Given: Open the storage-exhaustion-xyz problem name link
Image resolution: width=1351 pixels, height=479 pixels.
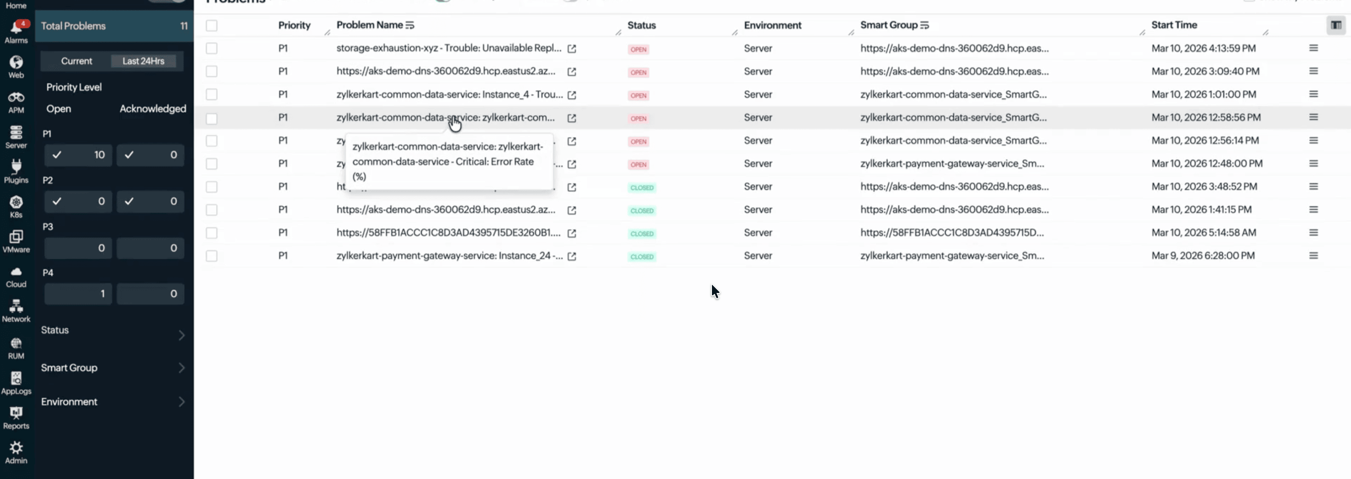Looking at the screenshot, I should click(x=449, y=48).
